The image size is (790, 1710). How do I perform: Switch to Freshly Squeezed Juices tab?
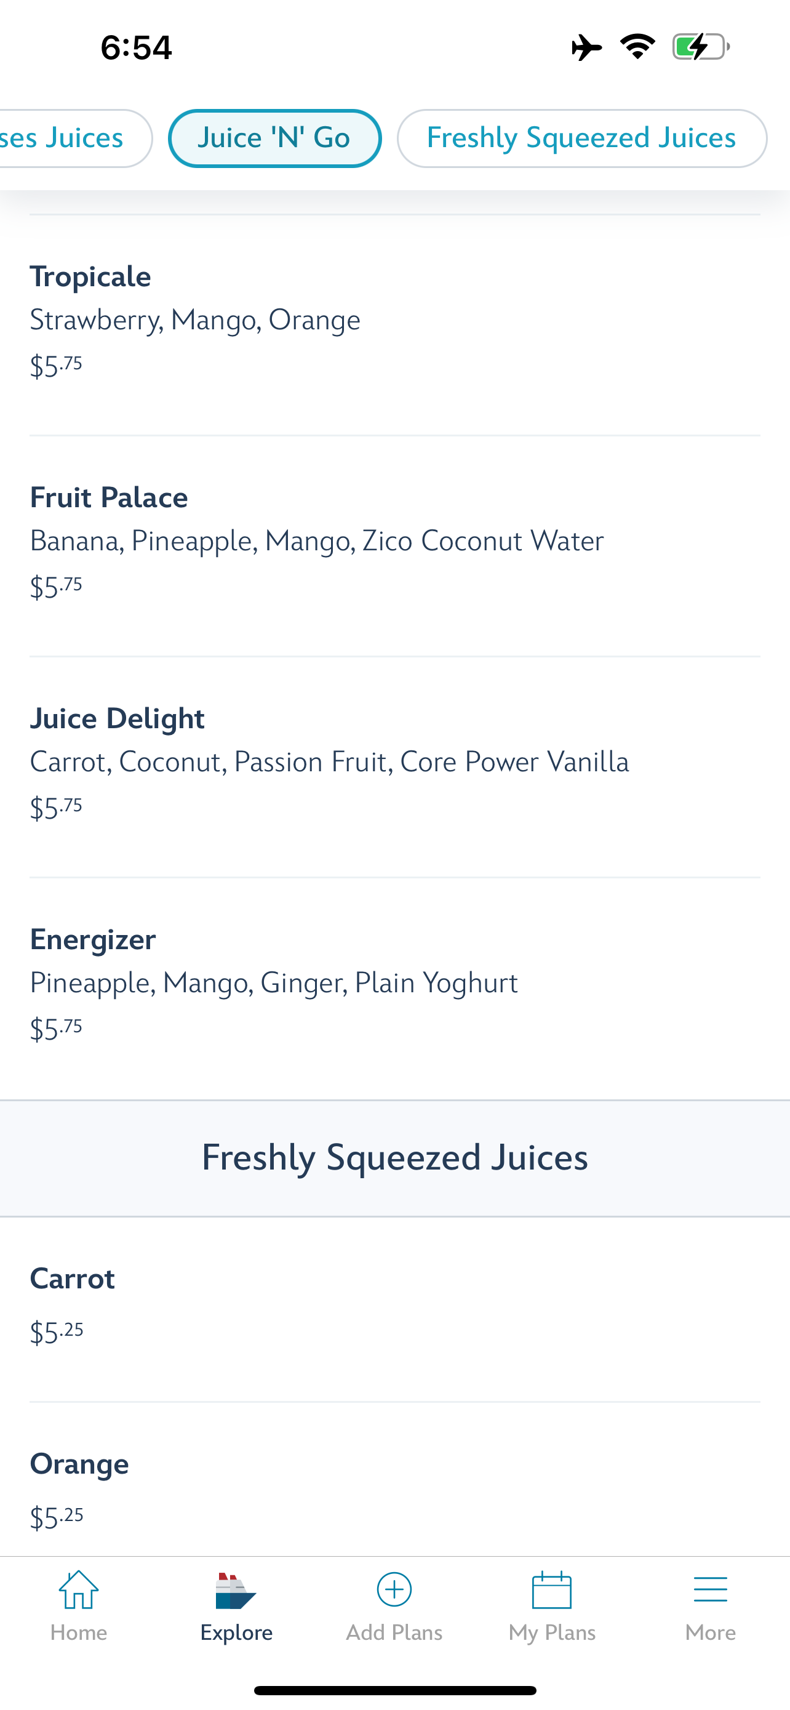(581, 138)
